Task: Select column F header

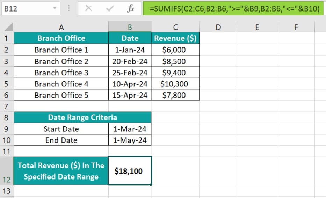Action: click(x=296, y=27)
